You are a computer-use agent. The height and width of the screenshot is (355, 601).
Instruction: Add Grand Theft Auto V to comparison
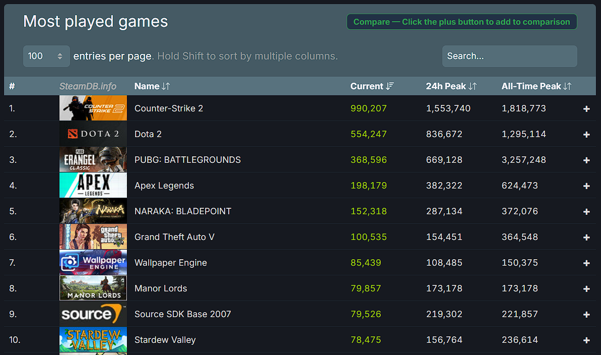[586, 237]
